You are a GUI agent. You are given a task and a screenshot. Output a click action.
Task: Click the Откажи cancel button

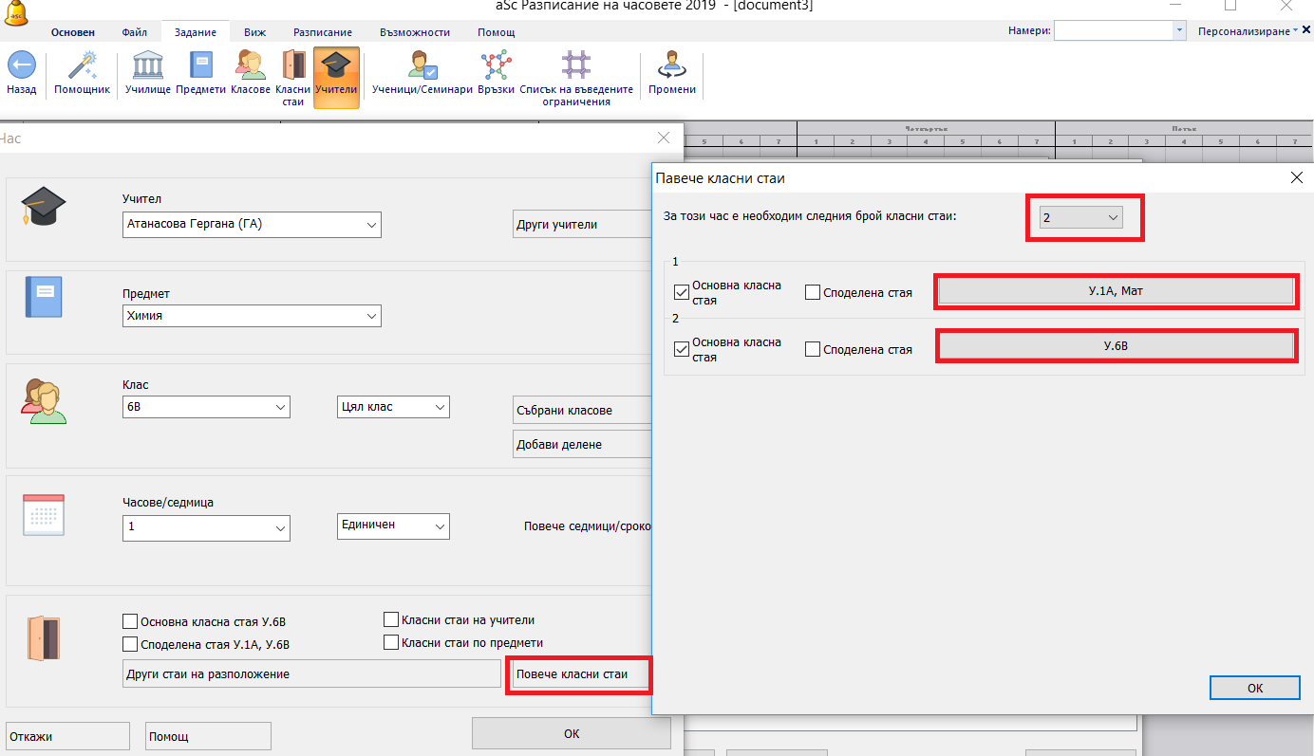[x=67, y=736]
